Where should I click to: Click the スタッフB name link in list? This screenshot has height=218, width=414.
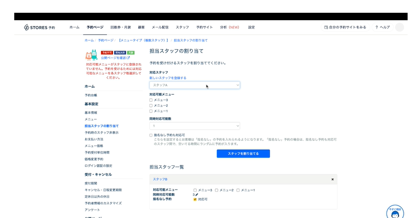coord(160,179)
